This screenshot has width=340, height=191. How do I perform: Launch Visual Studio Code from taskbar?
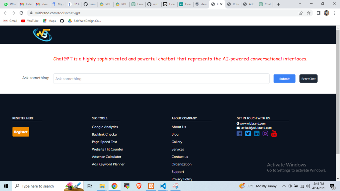point(163,186)
